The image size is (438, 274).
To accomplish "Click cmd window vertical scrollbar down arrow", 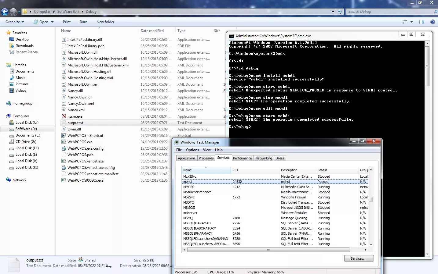I will coord(427,254).
